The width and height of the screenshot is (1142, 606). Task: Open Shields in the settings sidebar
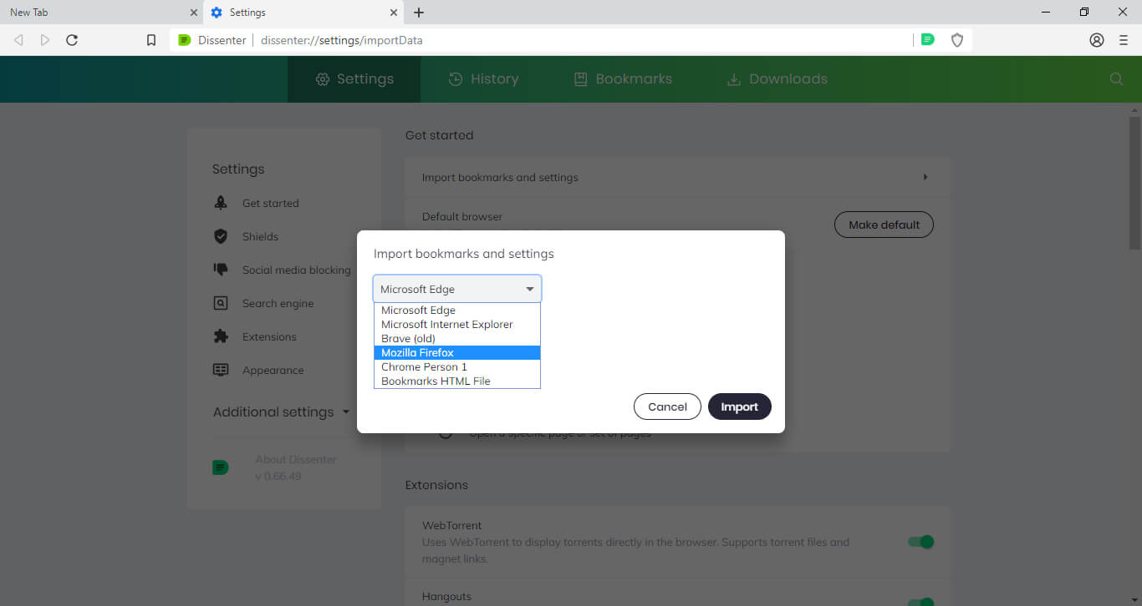(x=260, y=236)
